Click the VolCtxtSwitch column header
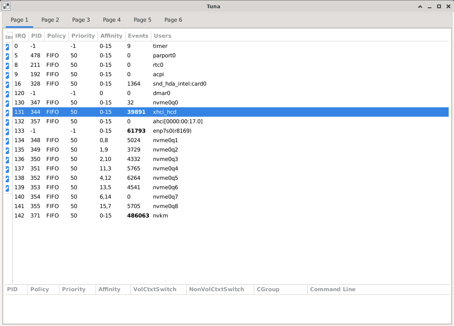The width and height of the screenshot is (454, 326). [x=158, y=290]
